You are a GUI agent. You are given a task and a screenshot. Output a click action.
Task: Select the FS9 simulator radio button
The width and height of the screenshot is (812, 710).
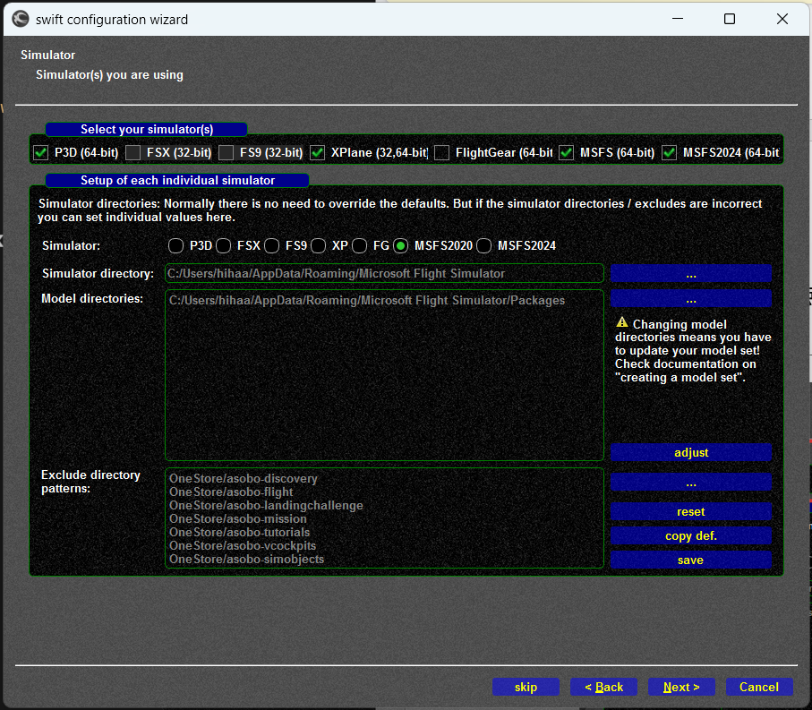click(x=271, y=245)
